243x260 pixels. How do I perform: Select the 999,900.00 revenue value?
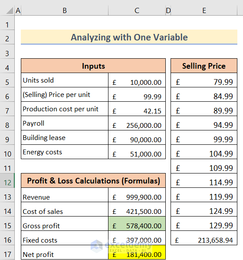[137, 195]
